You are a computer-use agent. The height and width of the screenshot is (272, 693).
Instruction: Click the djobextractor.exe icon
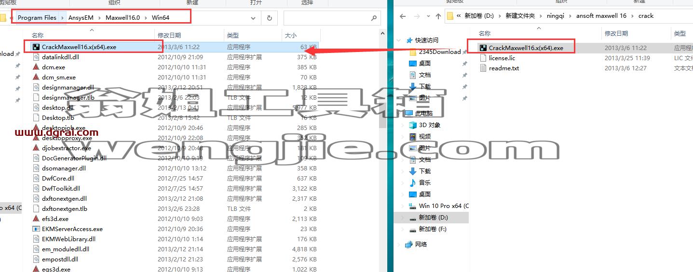(x=36, y=148)
